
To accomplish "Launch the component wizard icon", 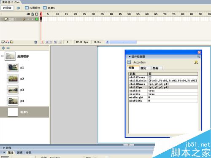I will click(196, 62).
